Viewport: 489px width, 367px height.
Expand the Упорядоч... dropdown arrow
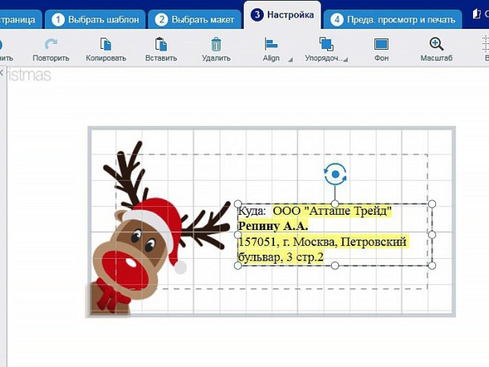click(x=346, y=59)
